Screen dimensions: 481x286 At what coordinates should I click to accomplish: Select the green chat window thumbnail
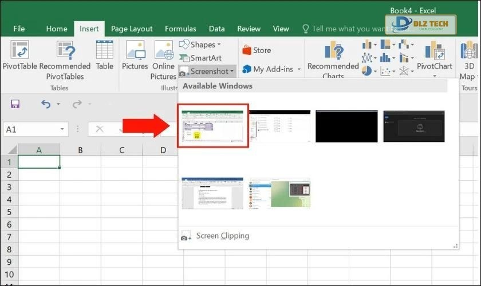pyautogui.click(x=280, y=193)
